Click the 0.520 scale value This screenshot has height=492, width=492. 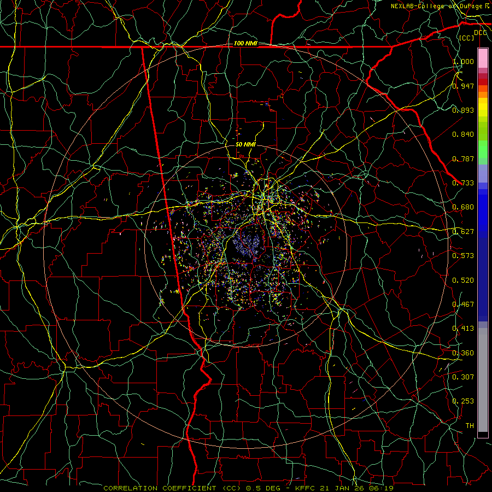463,280
